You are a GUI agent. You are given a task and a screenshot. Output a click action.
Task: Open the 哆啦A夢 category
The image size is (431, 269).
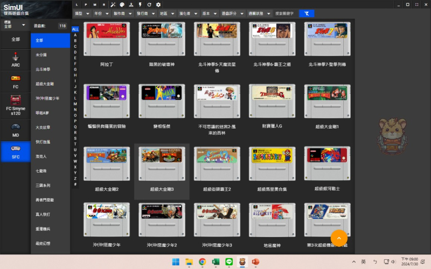coord(50,113)
